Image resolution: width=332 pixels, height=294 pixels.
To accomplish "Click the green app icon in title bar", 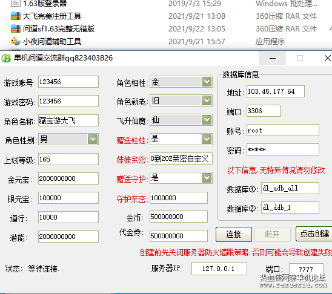I will pyautogui.click(x=6, y=58).
